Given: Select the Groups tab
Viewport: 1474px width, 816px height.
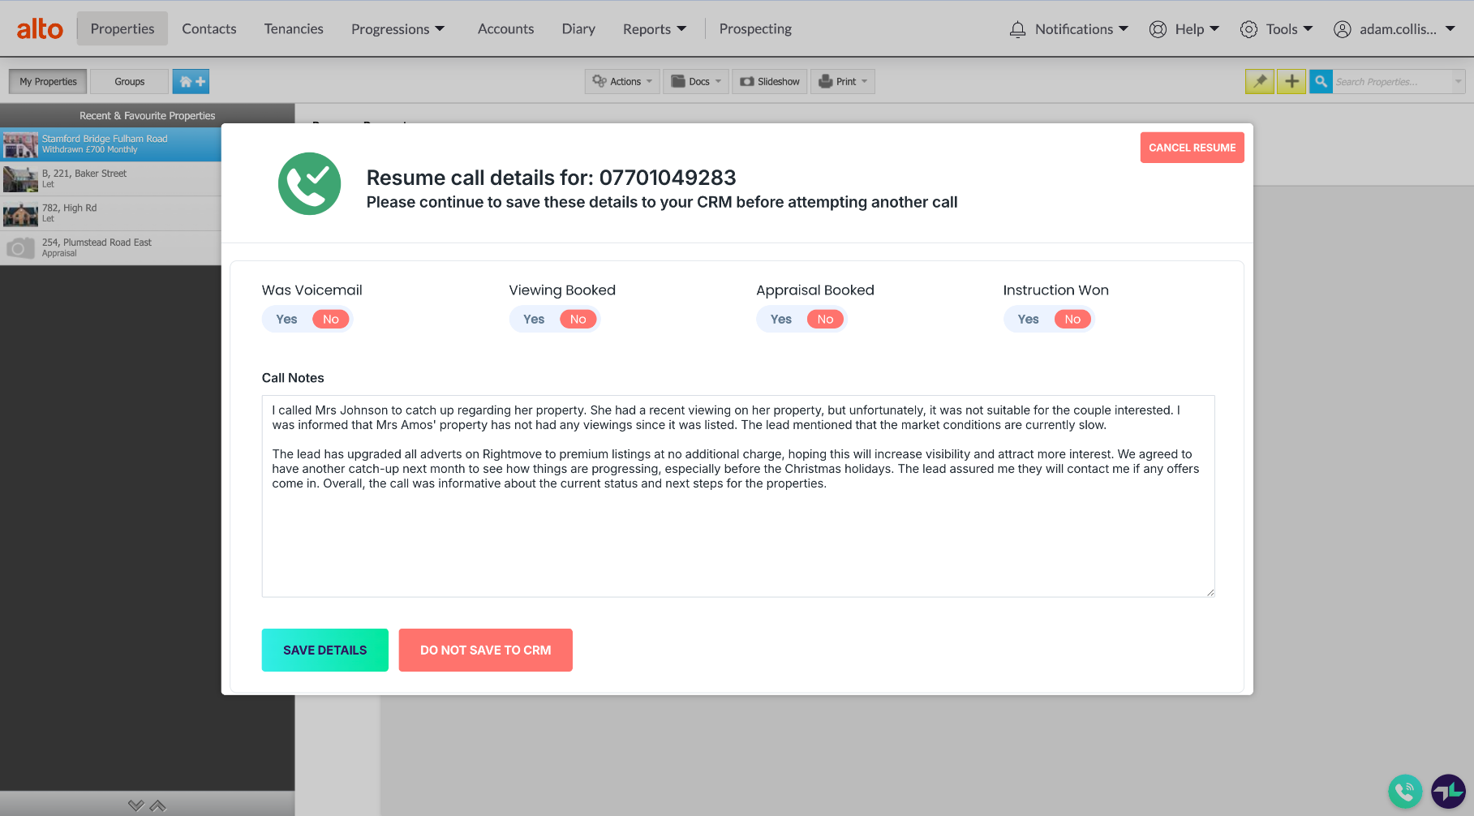Looking at the screenshot, I should 130,81.
